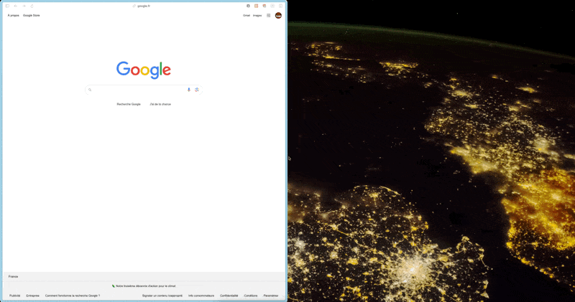Open the Images link

[x=257, y=15]
